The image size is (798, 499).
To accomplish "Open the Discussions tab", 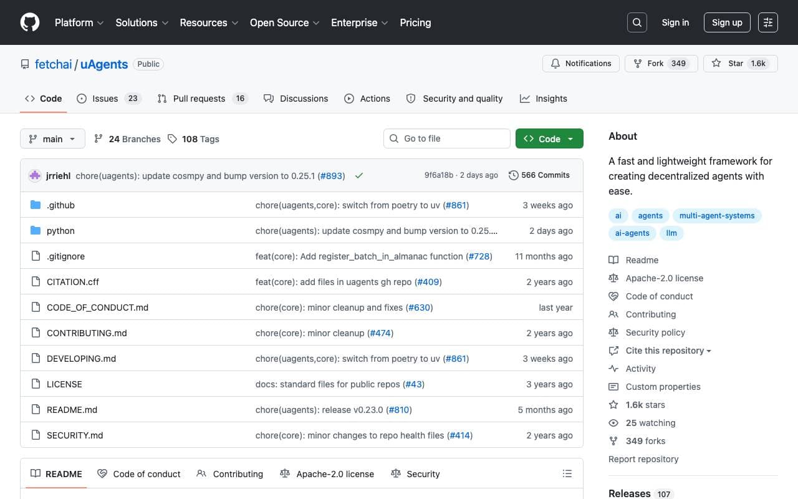I will tap(296, 99).
